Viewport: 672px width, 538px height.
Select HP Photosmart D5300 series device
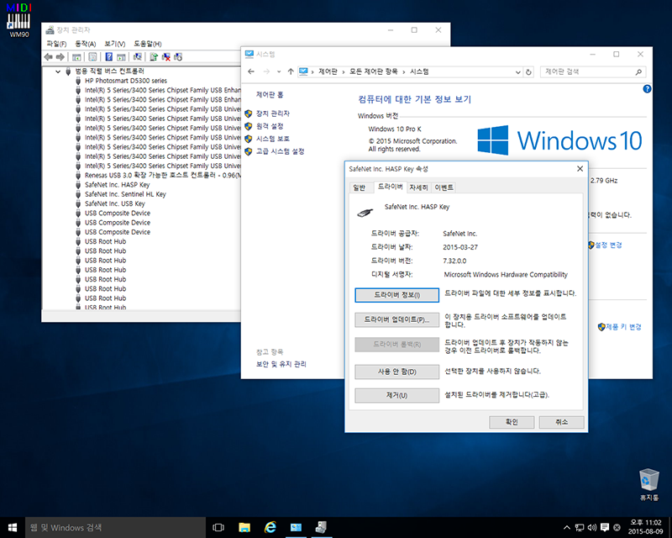(x=126, y=81)
